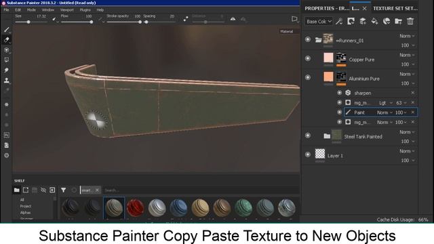
Task: Clear the 'smart' filter tag in shelf
Action: (97, 190)
